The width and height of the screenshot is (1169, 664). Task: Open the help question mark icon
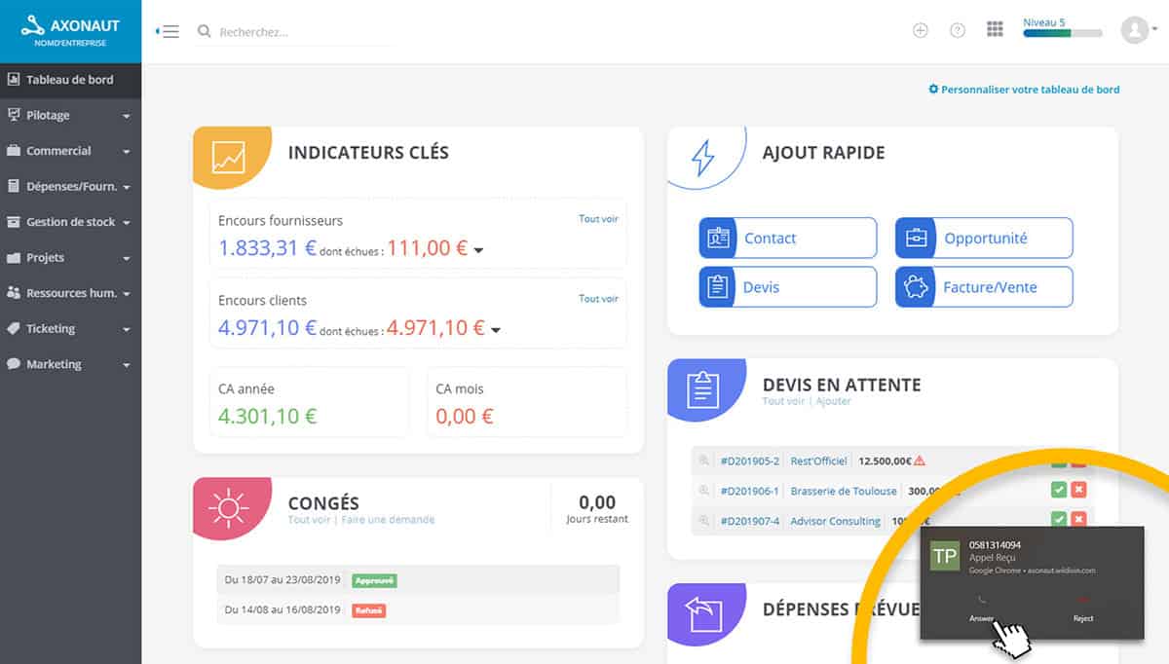tap(957, 30)
